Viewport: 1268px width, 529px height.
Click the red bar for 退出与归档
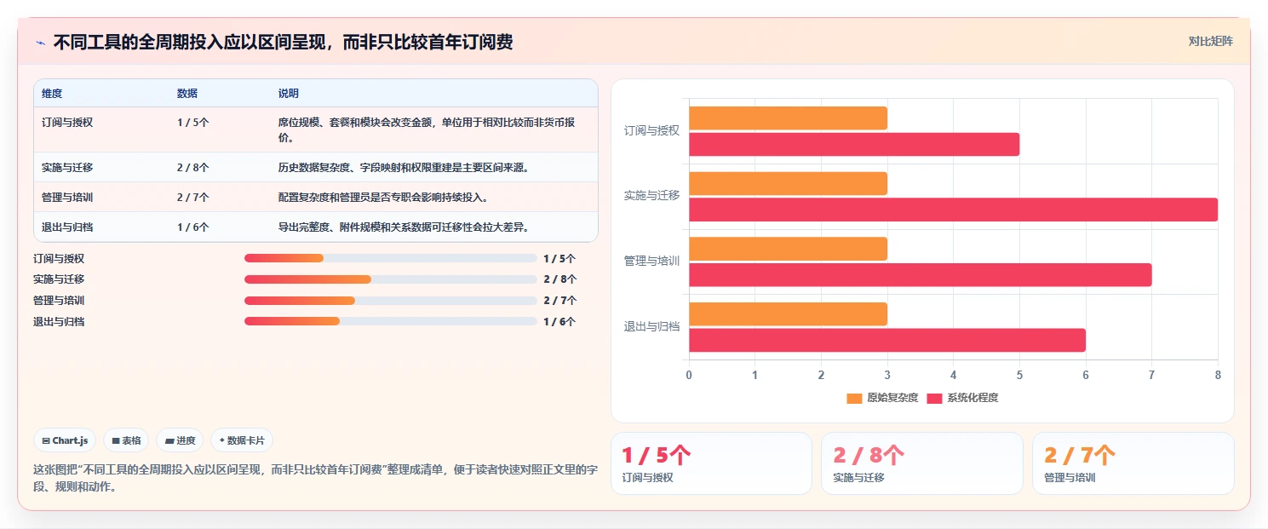pos(887,340)
